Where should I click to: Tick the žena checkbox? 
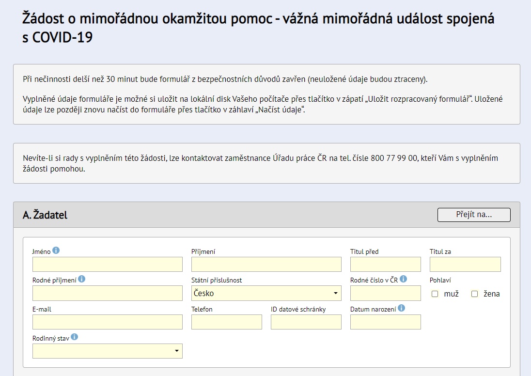click(x=474, y=294)
